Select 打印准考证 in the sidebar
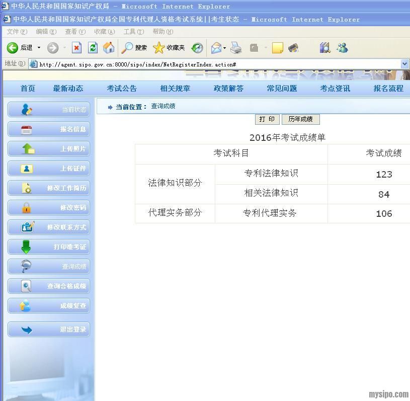The height and width of the screenshot is (401, 410). click(49, 247)
